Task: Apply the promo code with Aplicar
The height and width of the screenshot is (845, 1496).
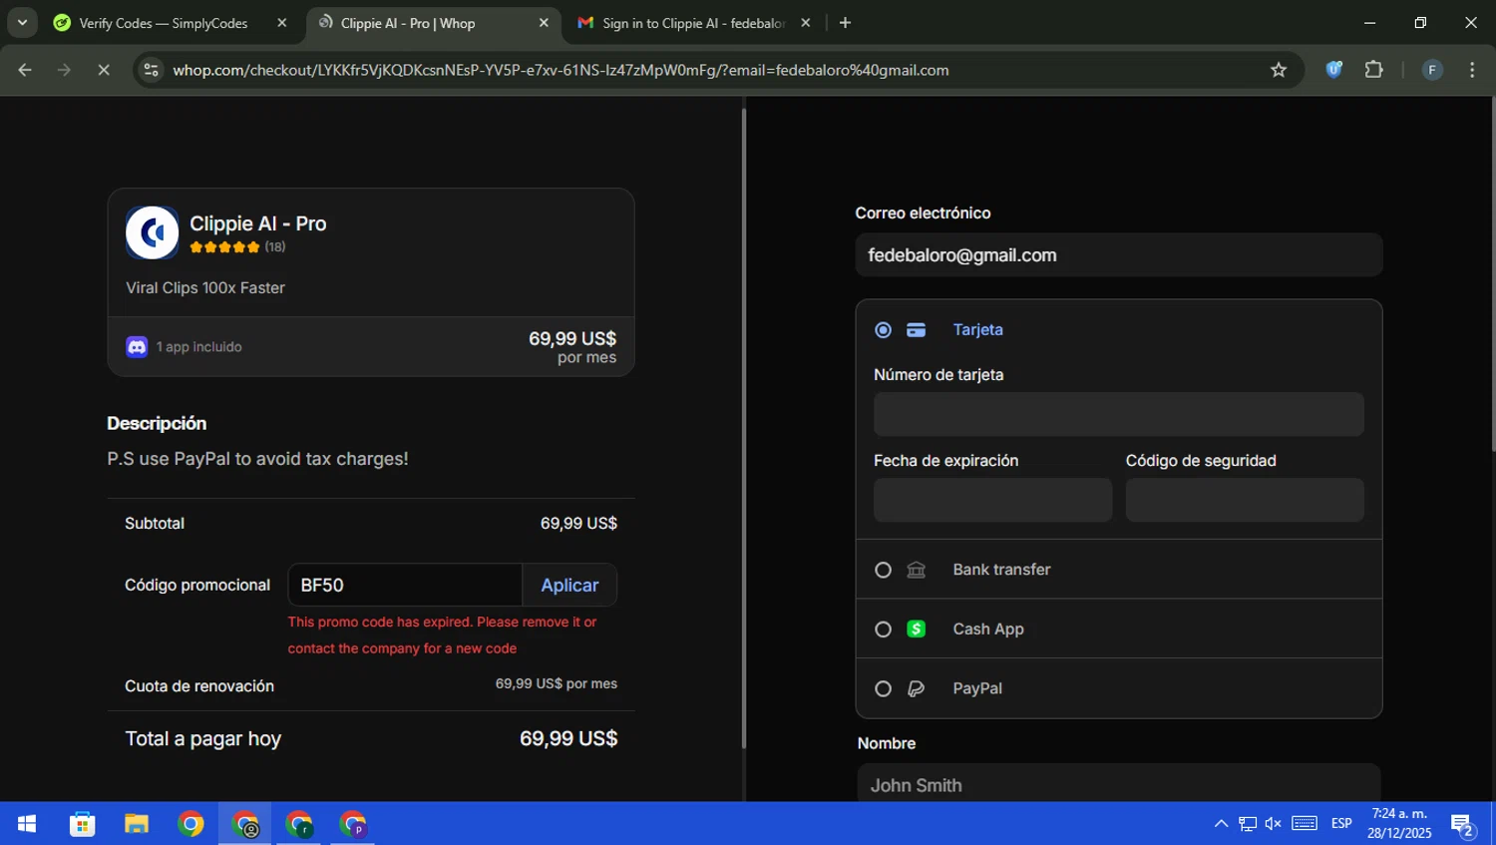Action: 569,586
